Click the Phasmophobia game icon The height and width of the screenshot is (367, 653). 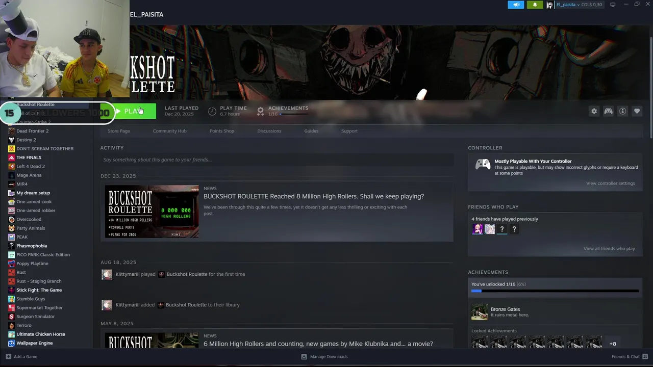coord(11,246)
